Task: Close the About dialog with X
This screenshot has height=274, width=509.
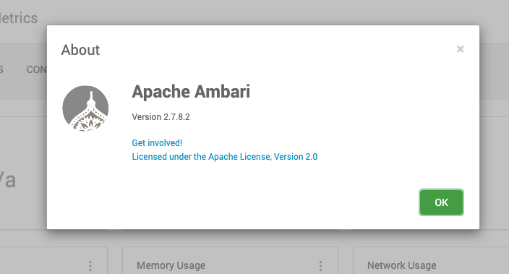Action: pyautogui.click(x=460, y=49)
